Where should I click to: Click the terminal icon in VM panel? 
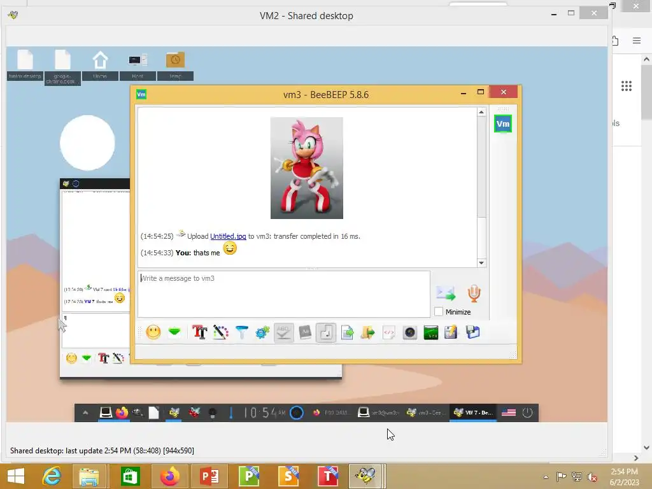click(x=106, y=413)
